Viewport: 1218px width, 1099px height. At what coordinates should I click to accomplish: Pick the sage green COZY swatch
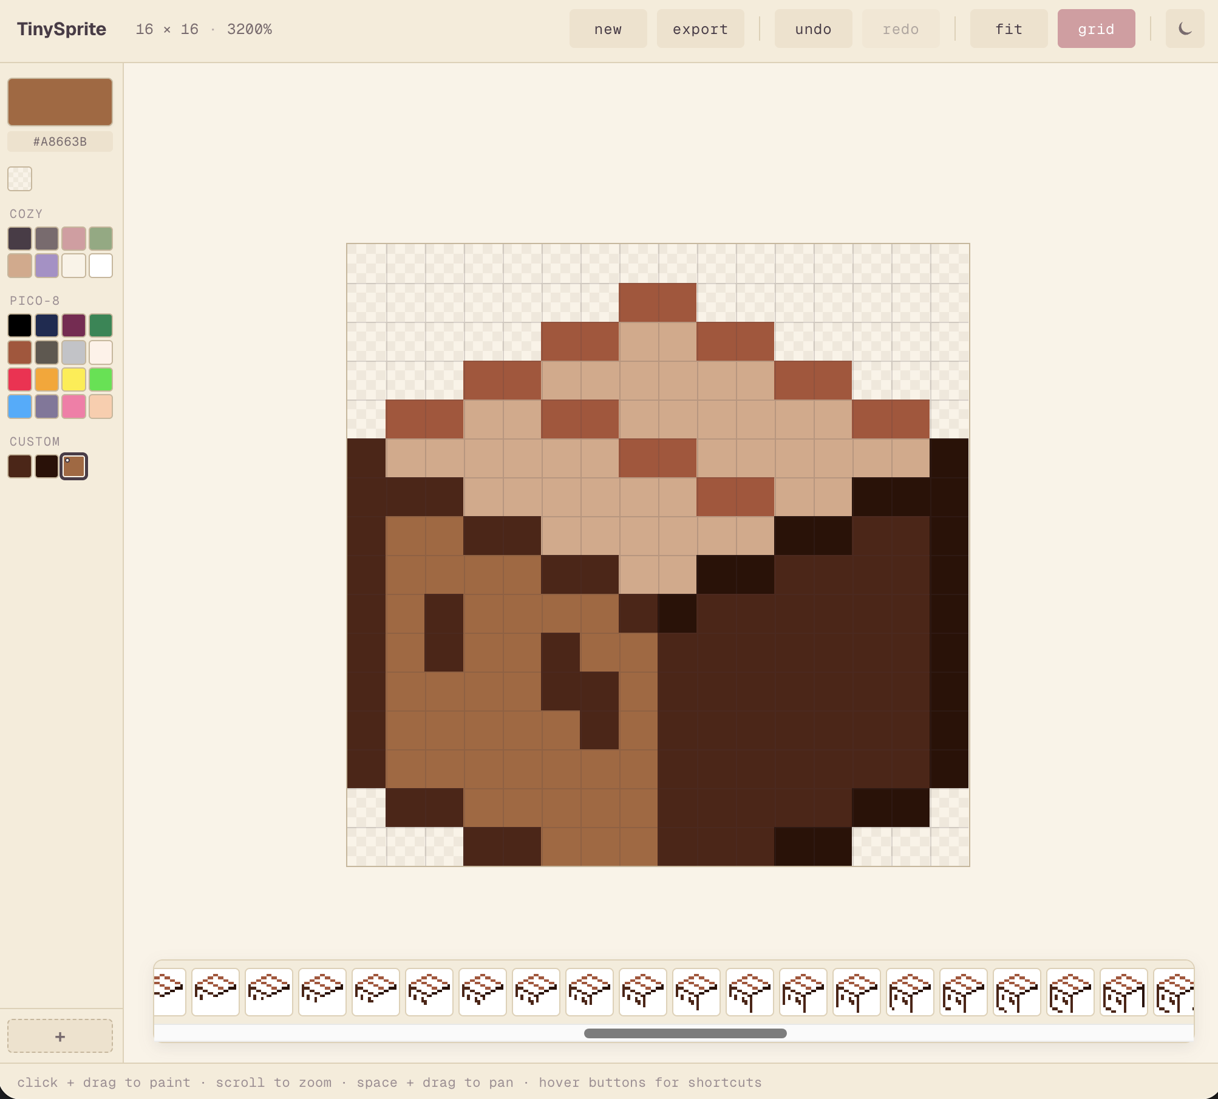pyautogui.click(x=101, y=239)
